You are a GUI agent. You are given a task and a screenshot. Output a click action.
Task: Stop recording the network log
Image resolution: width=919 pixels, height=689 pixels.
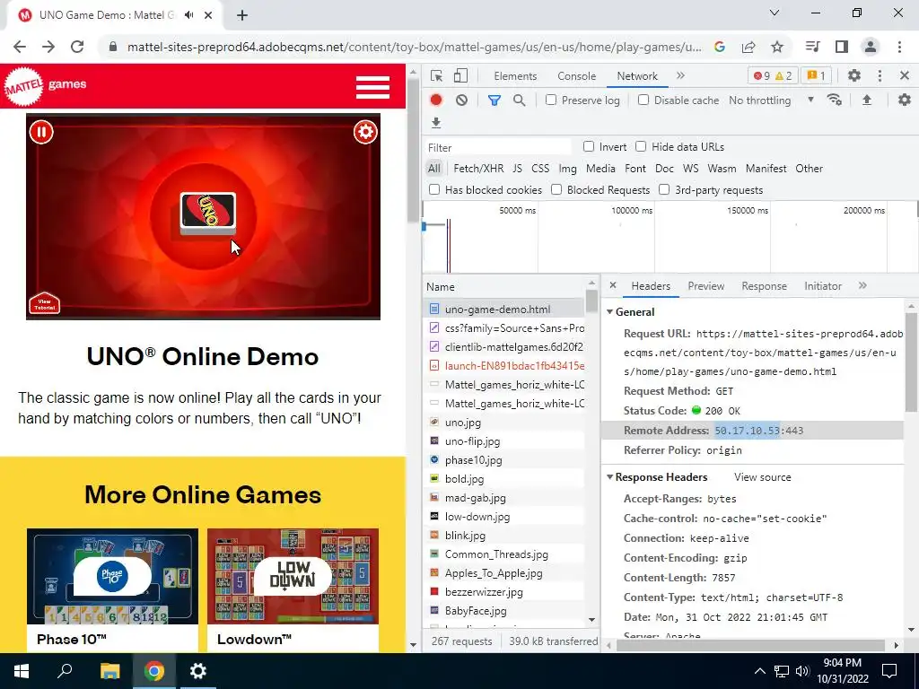pos(436,100)
